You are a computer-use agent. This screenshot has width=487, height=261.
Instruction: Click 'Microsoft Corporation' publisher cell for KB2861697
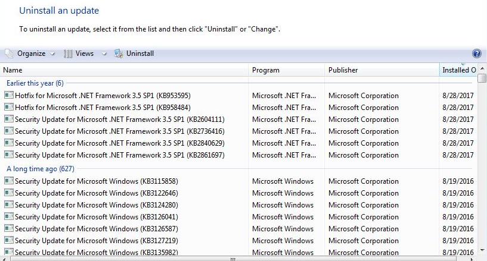tap(364, 155)
